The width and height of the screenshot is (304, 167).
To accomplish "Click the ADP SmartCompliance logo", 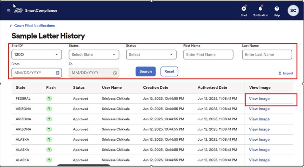I will (36, 10).
